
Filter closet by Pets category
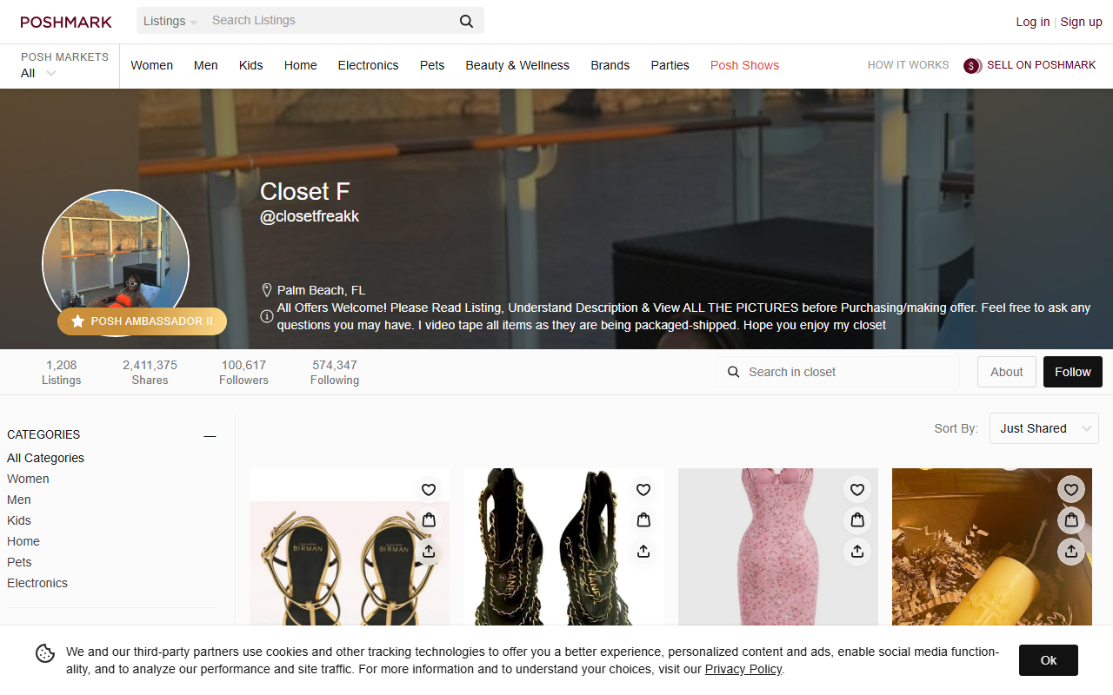point(19,562)
